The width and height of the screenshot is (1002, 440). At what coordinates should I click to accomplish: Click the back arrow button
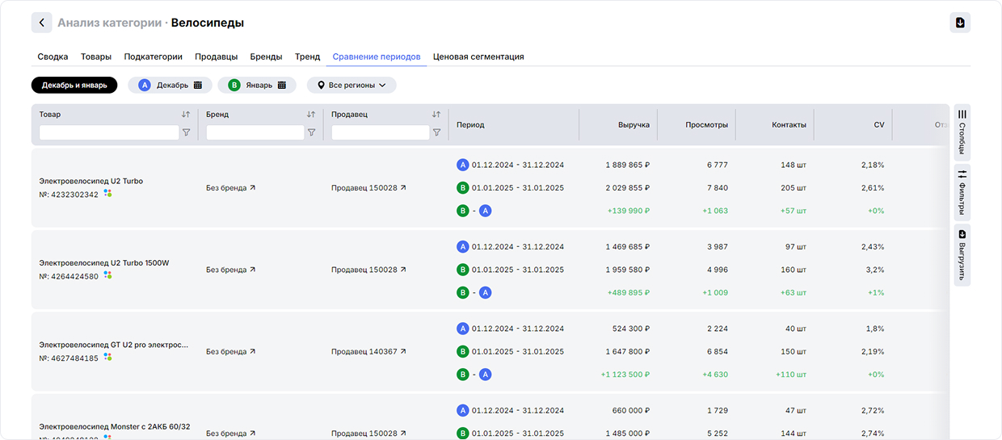click(x=41, y=23)
